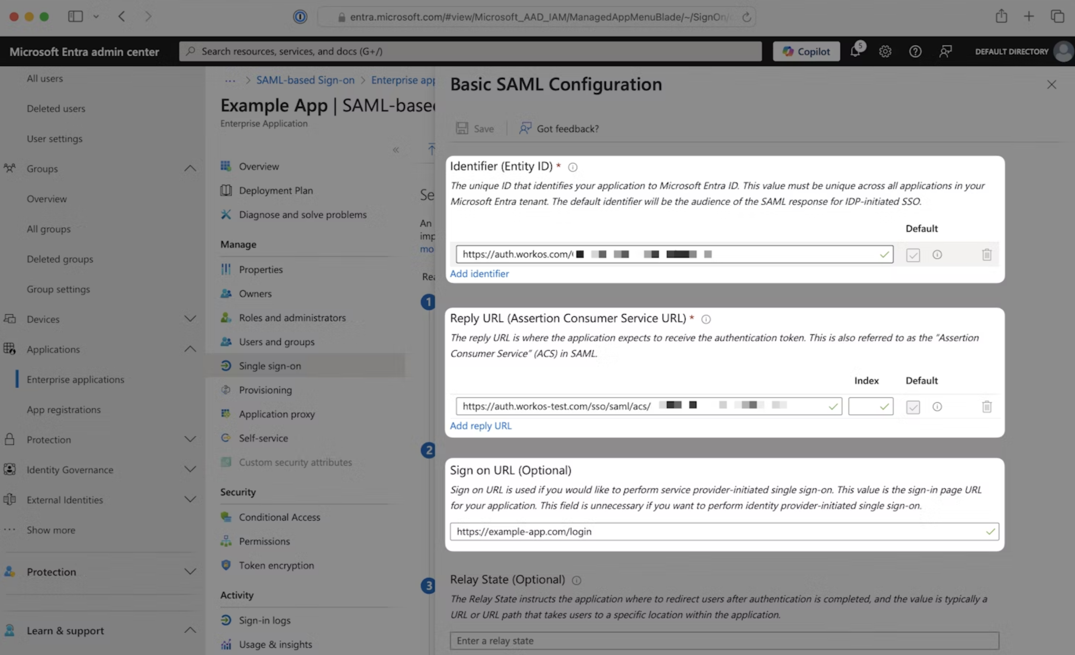This screenshot has height=655, width=1075.
Task: Delete the identifier with the trash icon
Action: (x=987, y=254)
